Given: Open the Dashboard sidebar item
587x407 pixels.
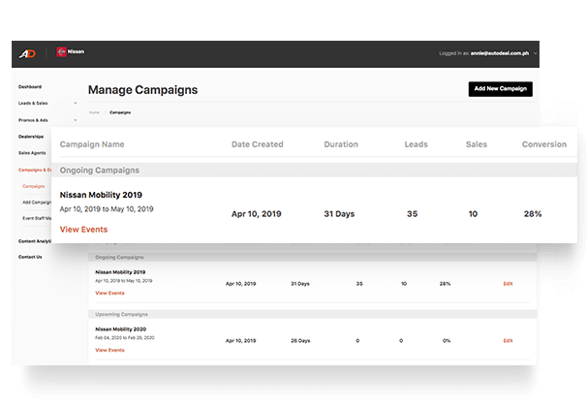Looking at the screenshot, I should (x=30, y=87).
